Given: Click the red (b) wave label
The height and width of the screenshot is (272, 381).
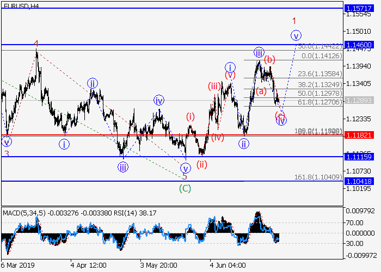Looking at the screenshot, I should (x=270, y=59).
